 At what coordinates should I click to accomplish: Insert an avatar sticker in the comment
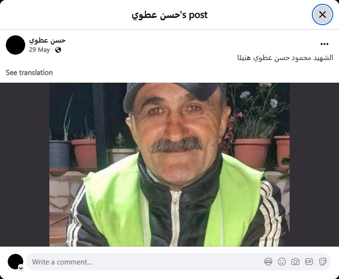[x=268, y=262]
